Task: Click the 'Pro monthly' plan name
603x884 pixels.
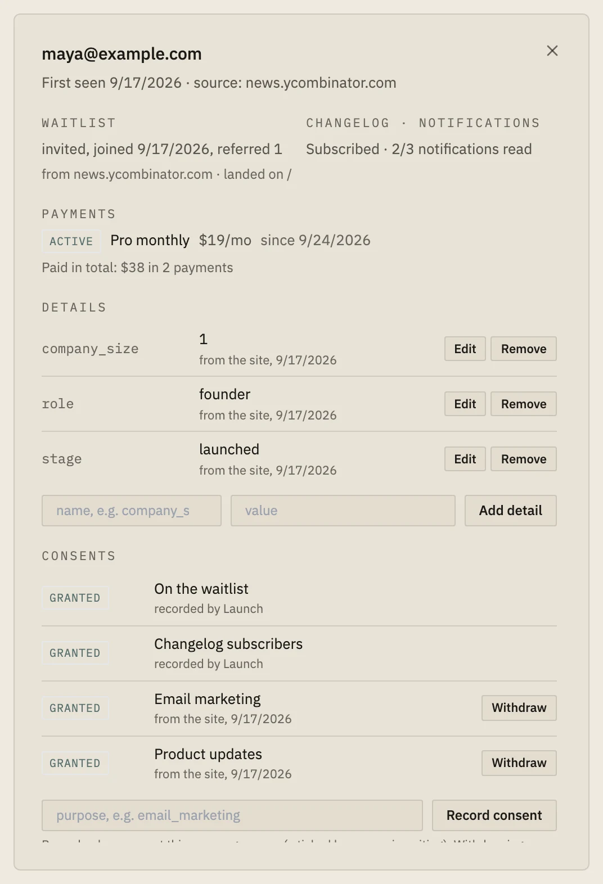Action: point(150,241)
